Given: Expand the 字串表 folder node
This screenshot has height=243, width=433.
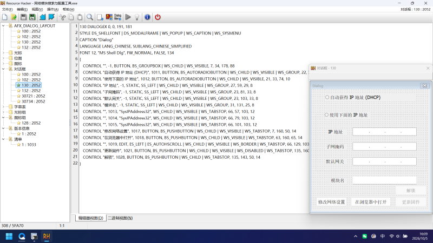Looking at the screenshot, I should pos(4,106).
